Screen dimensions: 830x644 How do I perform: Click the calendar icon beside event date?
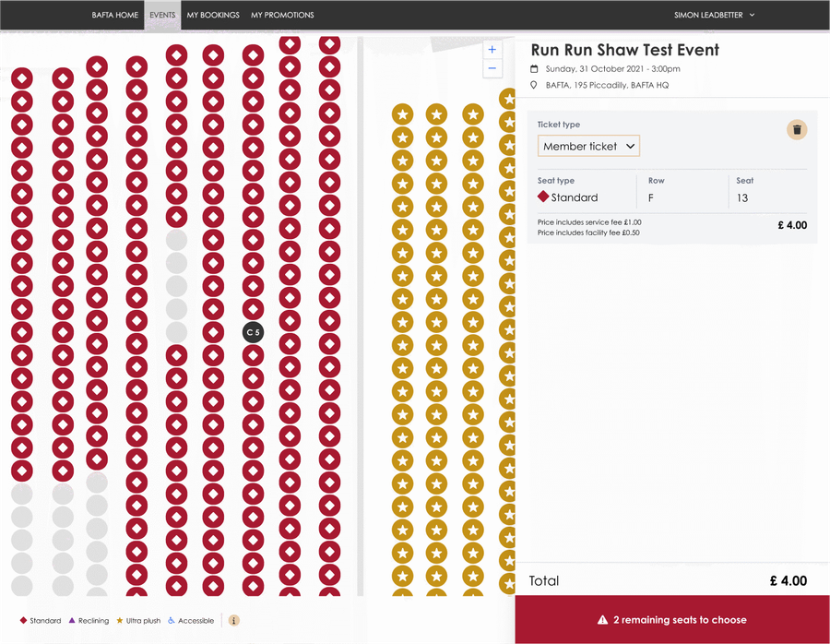pos(534,69)
